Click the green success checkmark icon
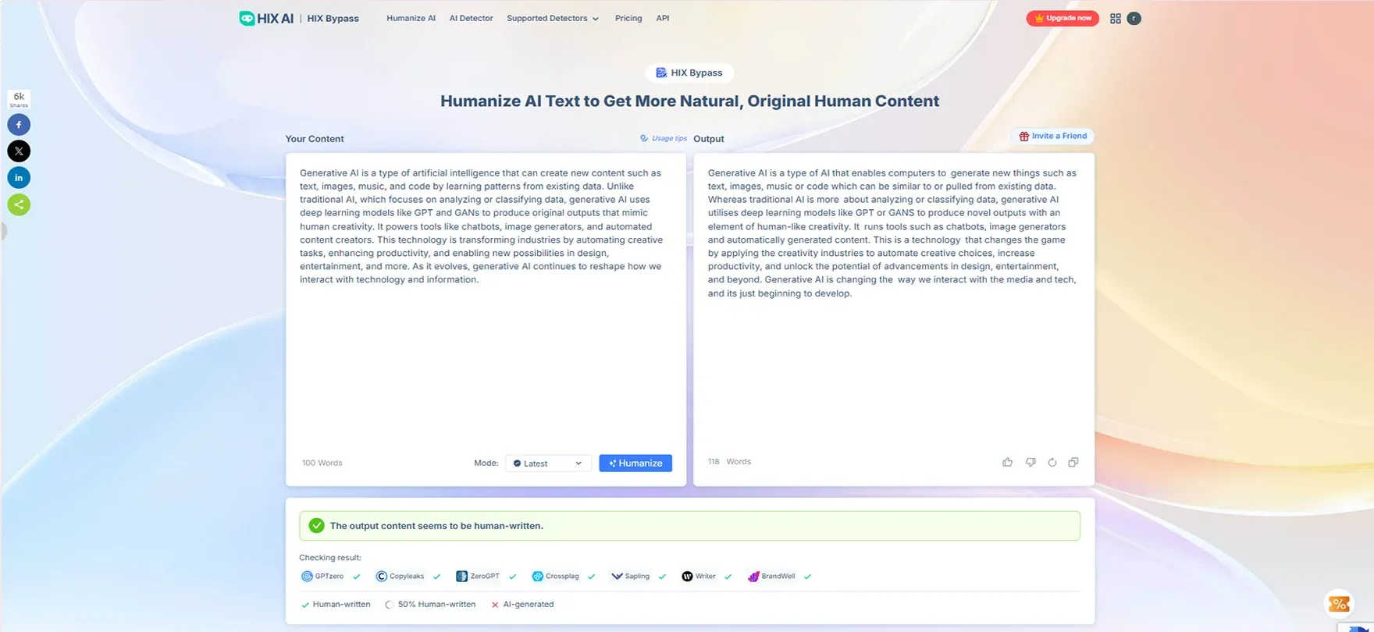Image resolution: width=1374 pixels, height=632 pixels. tap(316, 526)
